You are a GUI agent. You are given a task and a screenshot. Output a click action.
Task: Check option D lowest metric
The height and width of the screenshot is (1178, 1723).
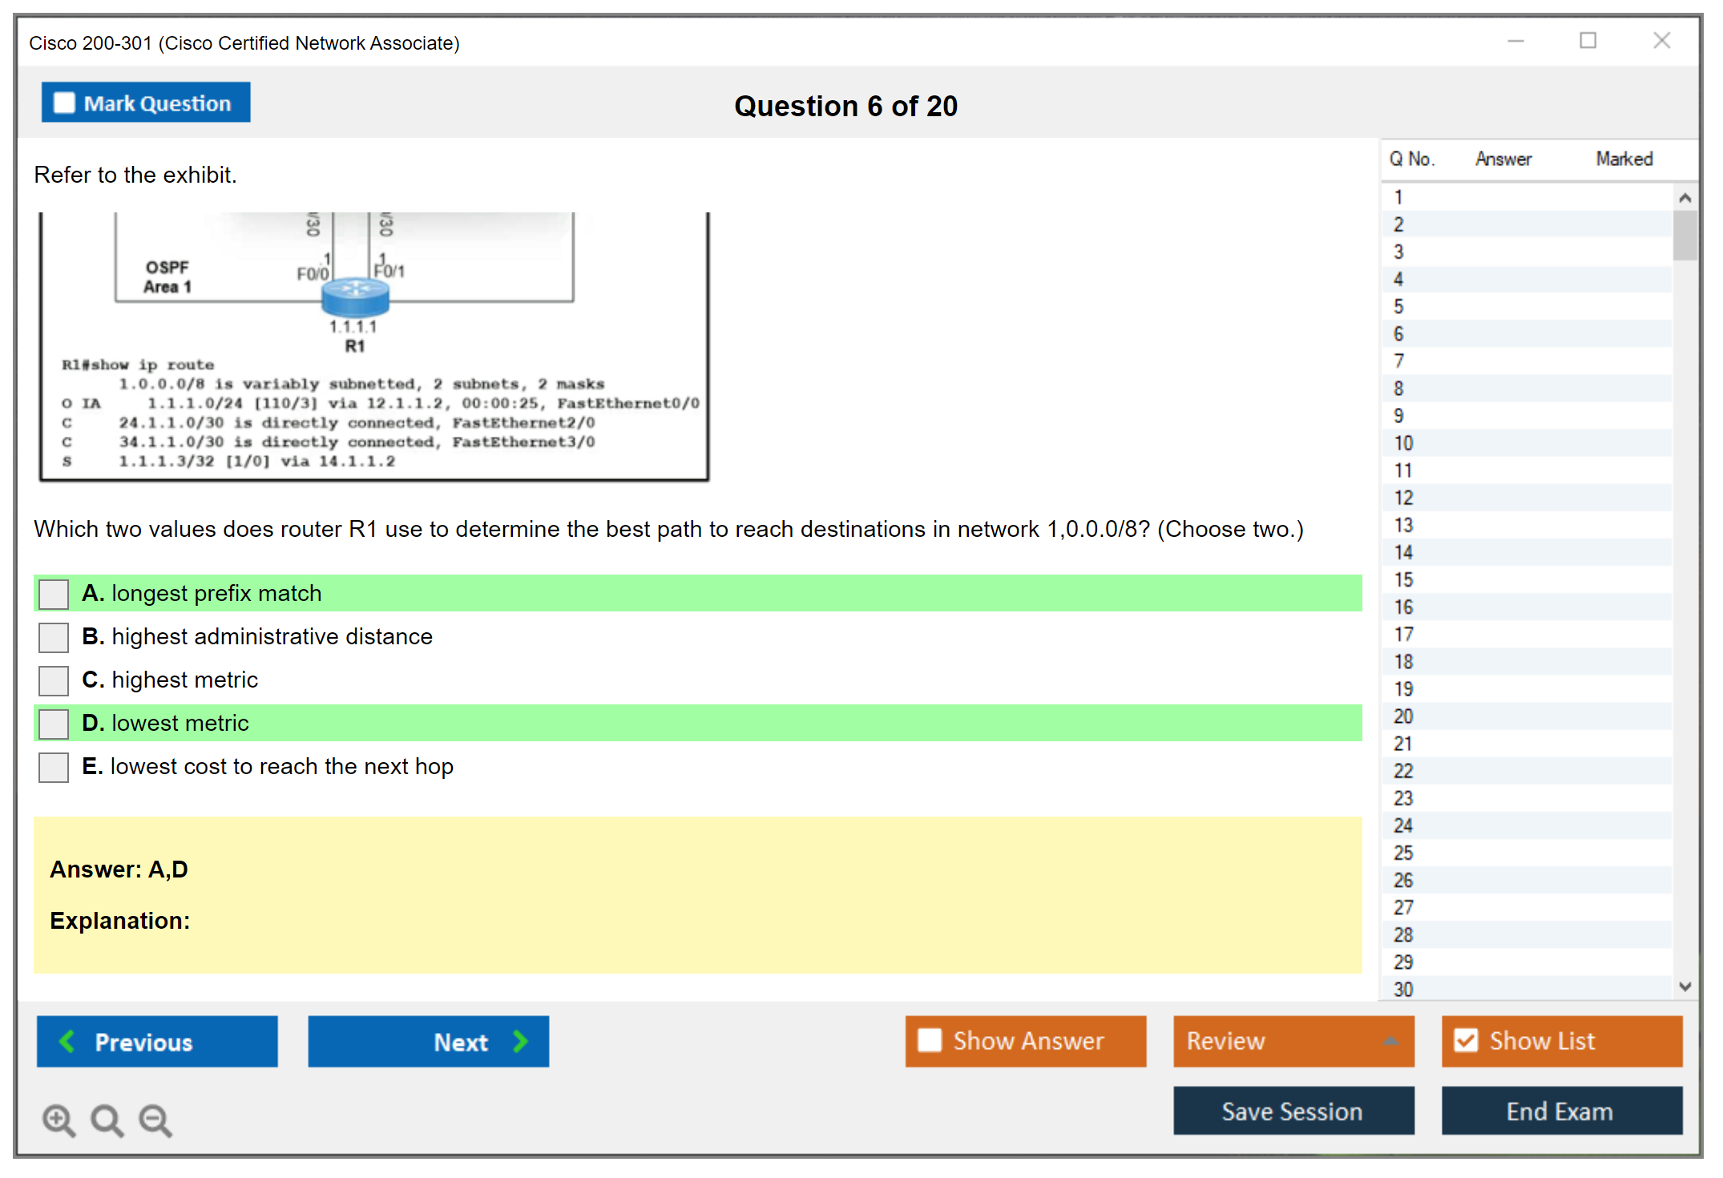54,724
